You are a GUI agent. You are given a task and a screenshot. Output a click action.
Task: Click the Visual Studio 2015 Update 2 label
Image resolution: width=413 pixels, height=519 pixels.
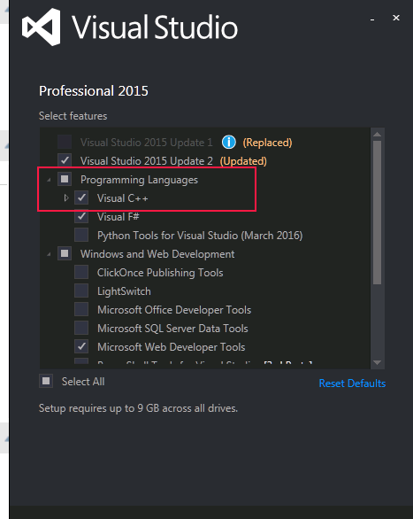click(147, 161)
